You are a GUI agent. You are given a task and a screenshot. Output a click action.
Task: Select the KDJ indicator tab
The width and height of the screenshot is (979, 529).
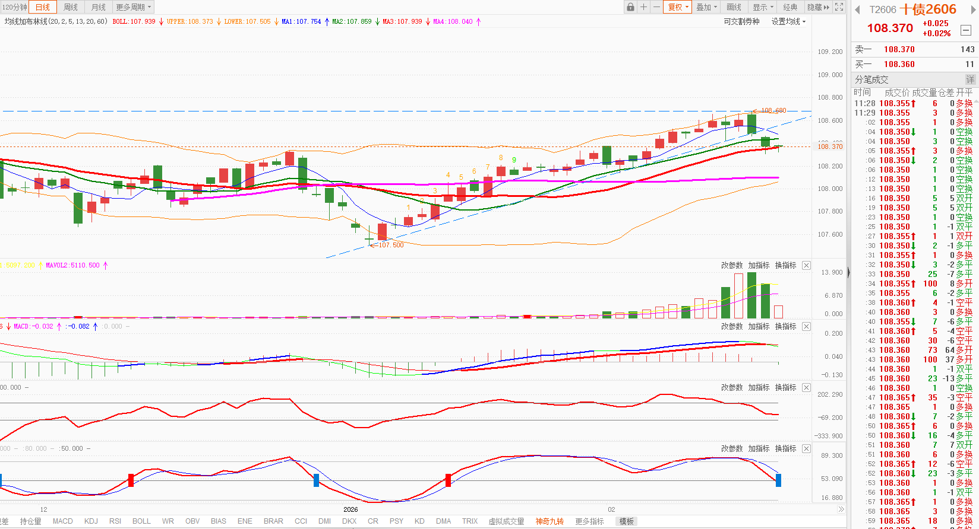(91, 521)
